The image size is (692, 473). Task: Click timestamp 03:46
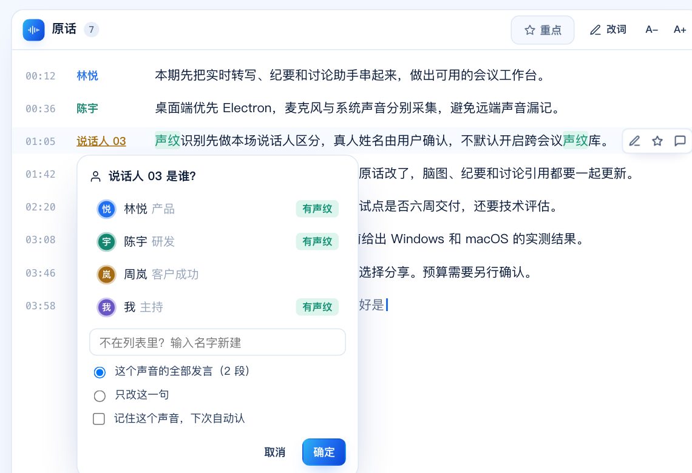click(41, 273)
